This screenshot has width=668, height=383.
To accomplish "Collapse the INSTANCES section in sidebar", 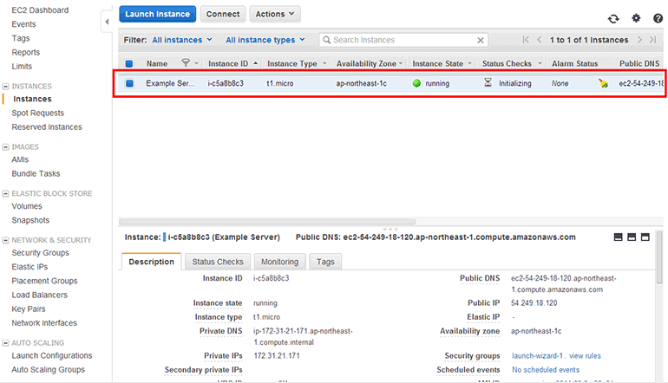I will 6,87.
